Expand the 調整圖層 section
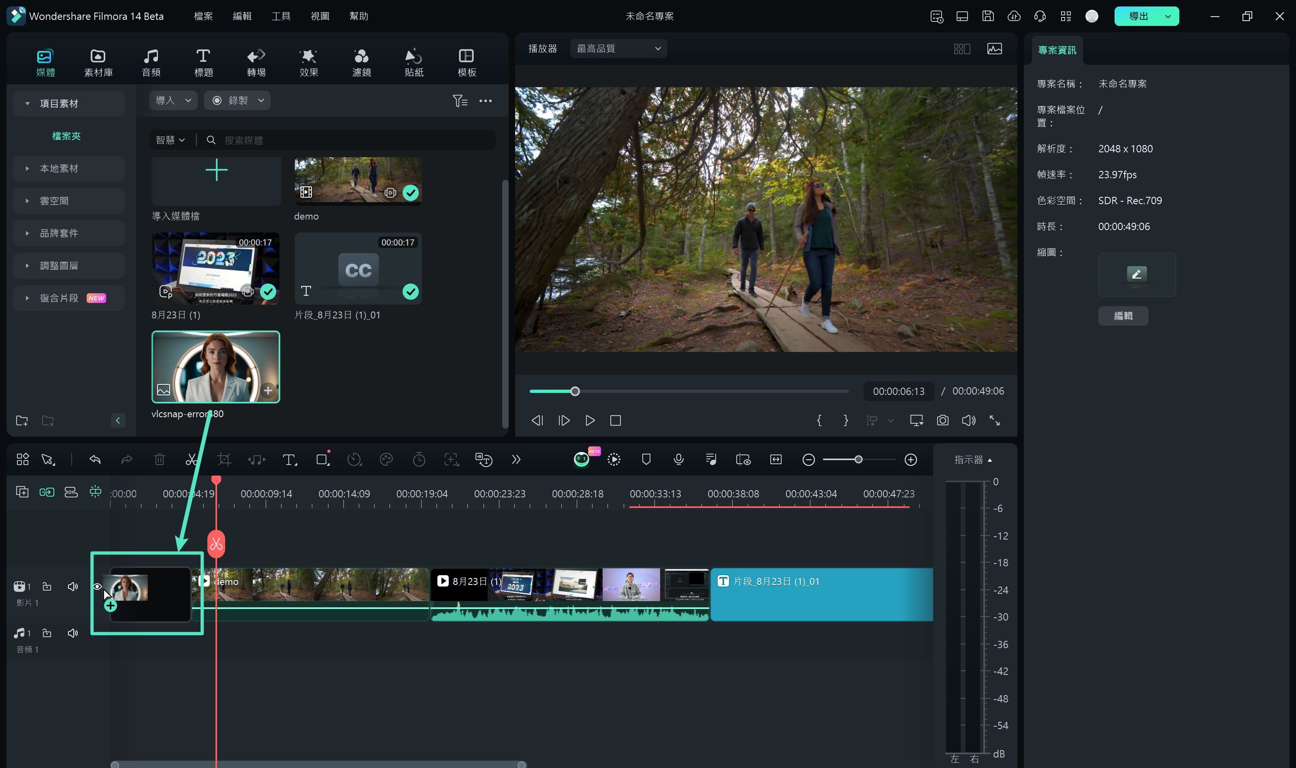Screen dimensions: 1296x768 click(28, 265)
